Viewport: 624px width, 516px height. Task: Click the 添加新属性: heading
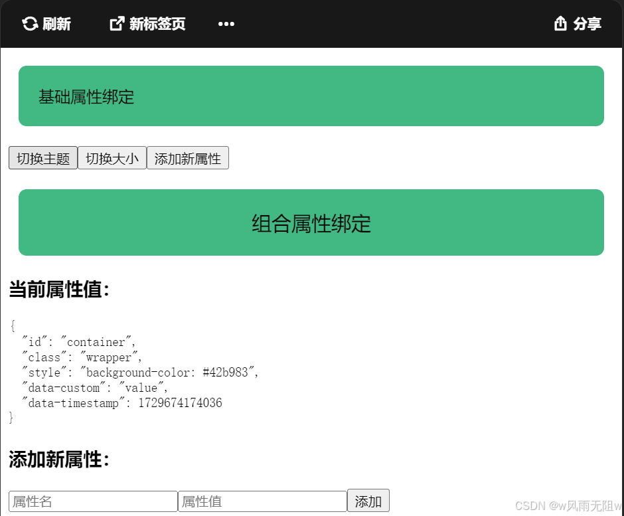(x=59, y=460)
